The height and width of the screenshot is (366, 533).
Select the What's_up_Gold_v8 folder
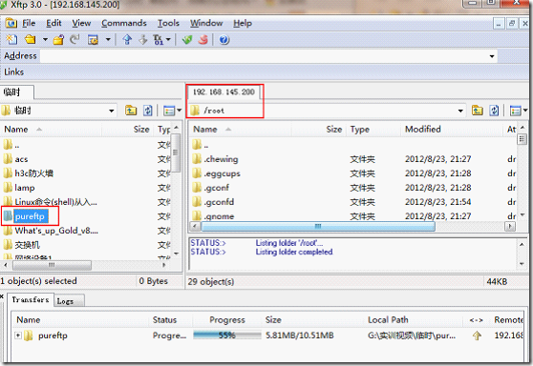coord(51,231)
